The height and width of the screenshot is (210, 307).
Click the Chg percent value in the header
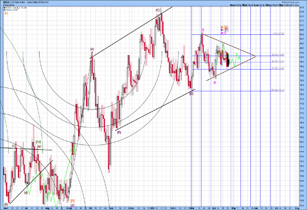295,5
